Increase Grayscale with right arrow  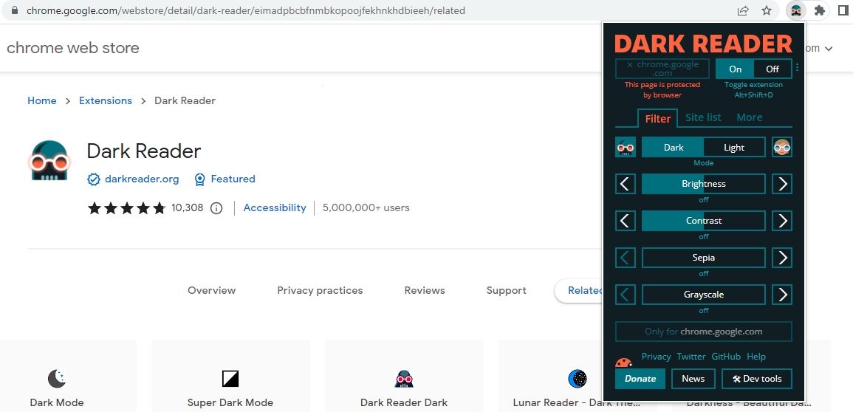[x=782, y=295]
